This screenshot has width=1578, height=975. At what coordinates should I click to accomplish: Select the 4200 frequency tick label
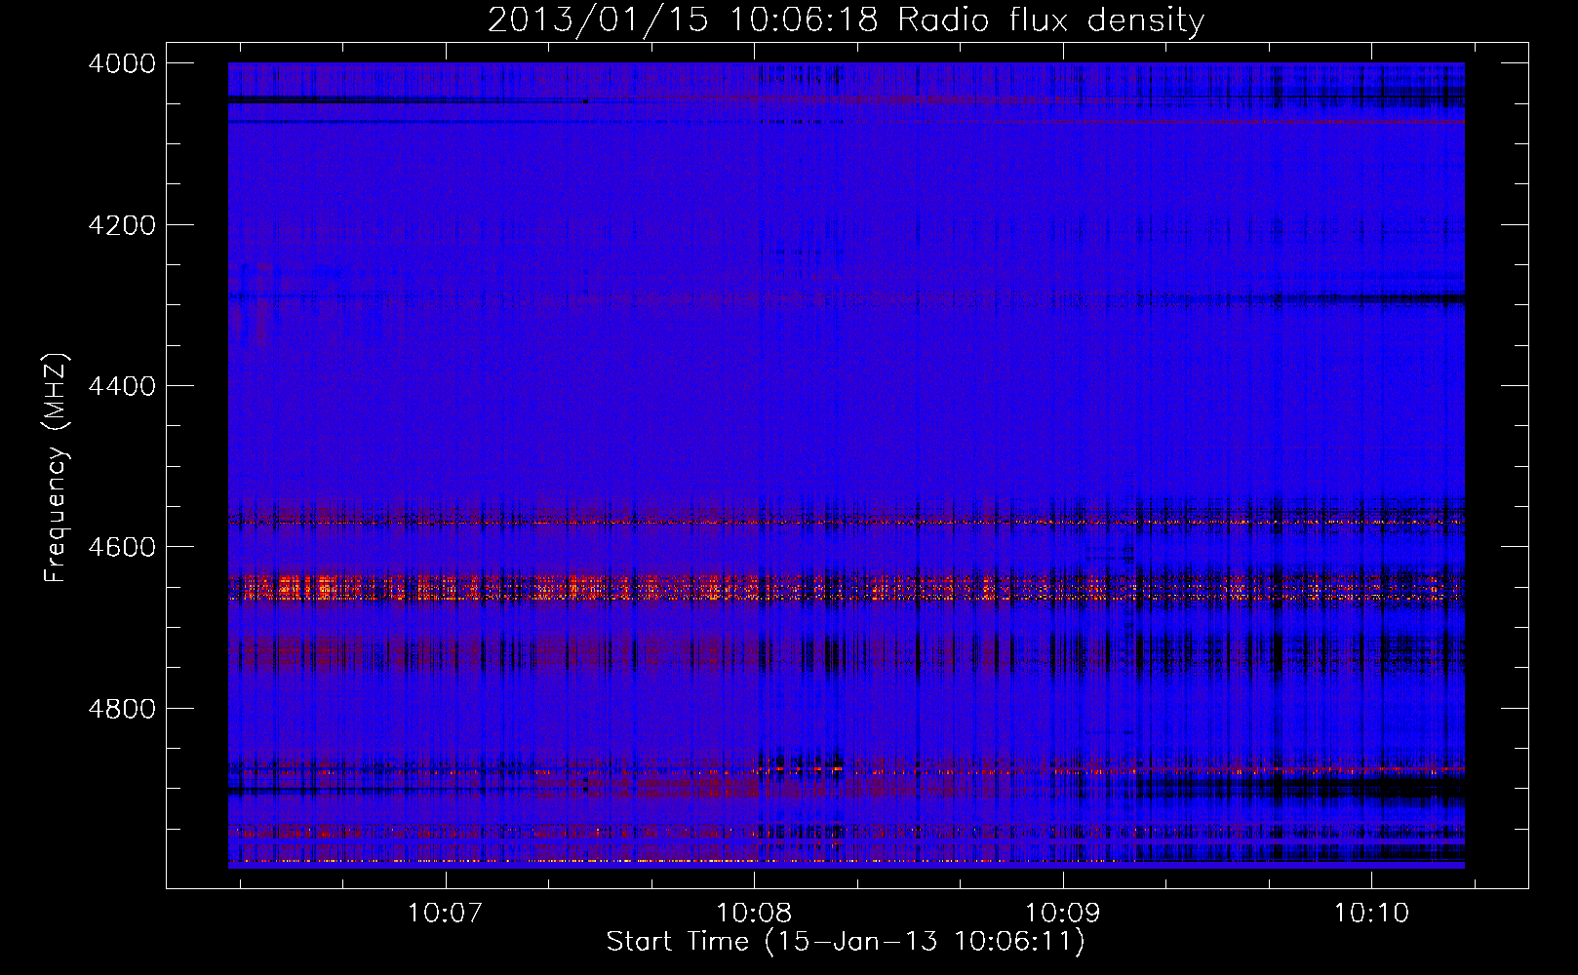[x=121, y=225]
